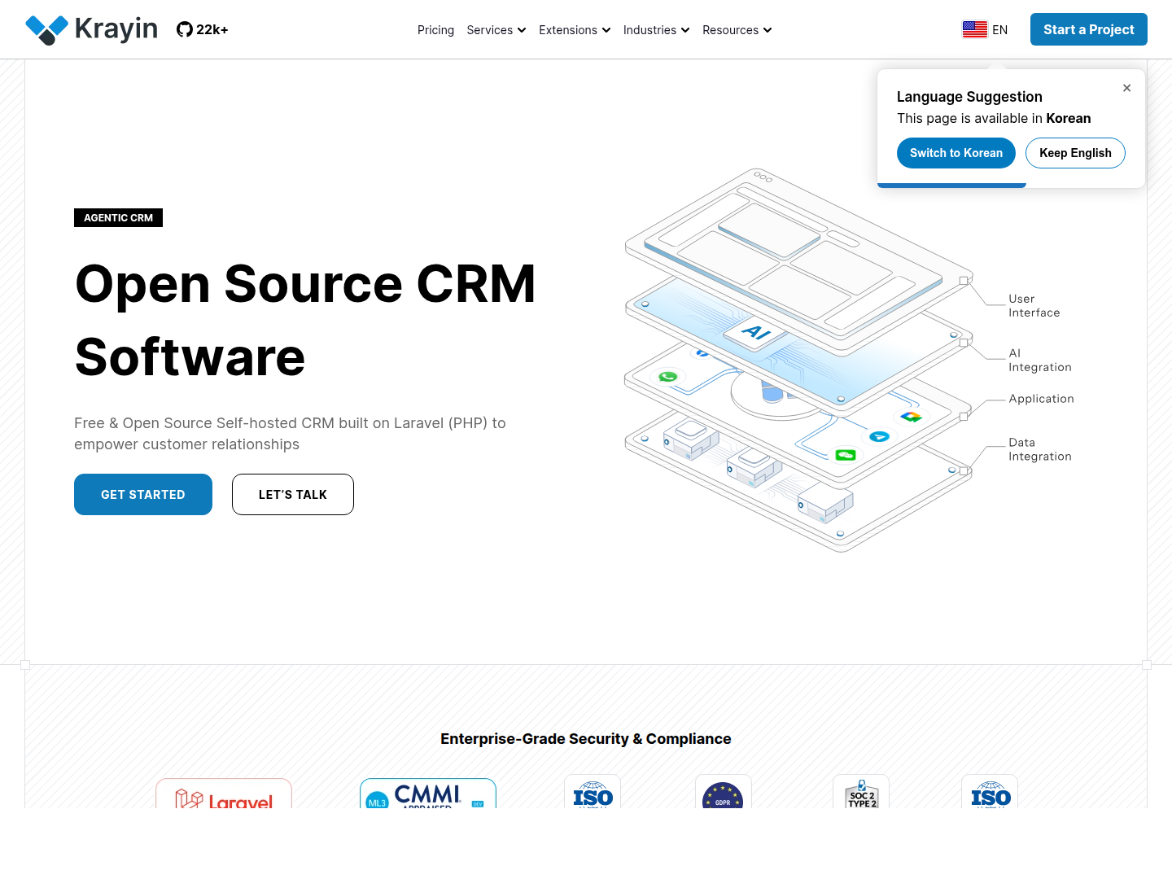The image size is (1172, 879).
Task: Click the AI chip in the layered diagram
Action: 758,331
